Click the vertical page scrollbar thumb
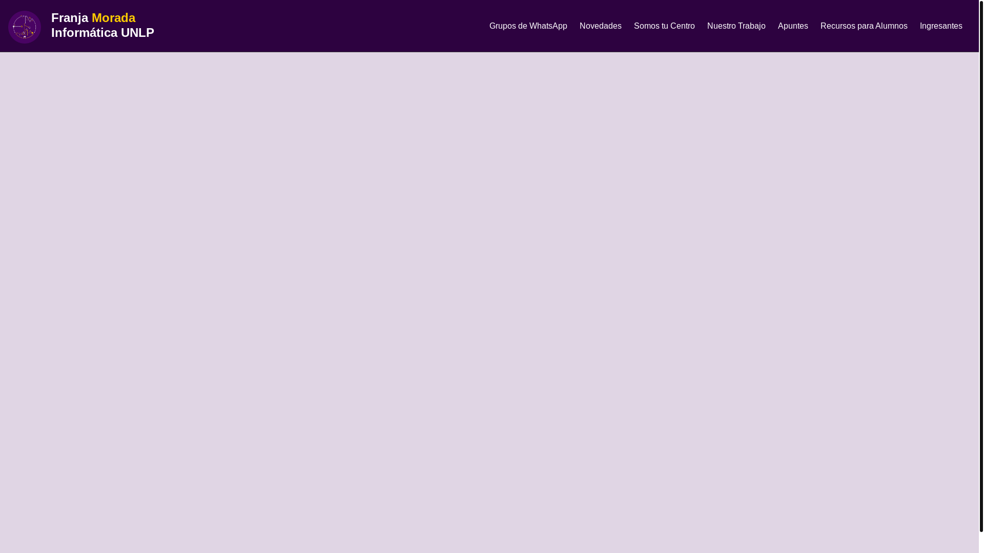This screenshot has height=553, width=984. pyautogui.click(x=981, y=266)
